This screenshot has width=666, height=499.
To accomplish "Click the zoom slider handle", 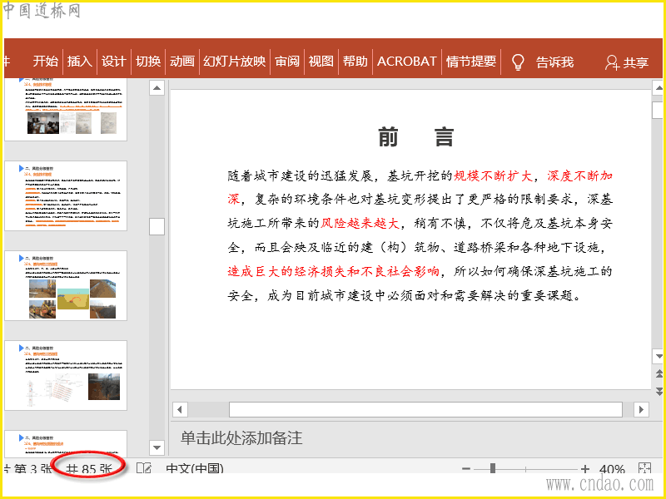I will [x=493, y=468].
